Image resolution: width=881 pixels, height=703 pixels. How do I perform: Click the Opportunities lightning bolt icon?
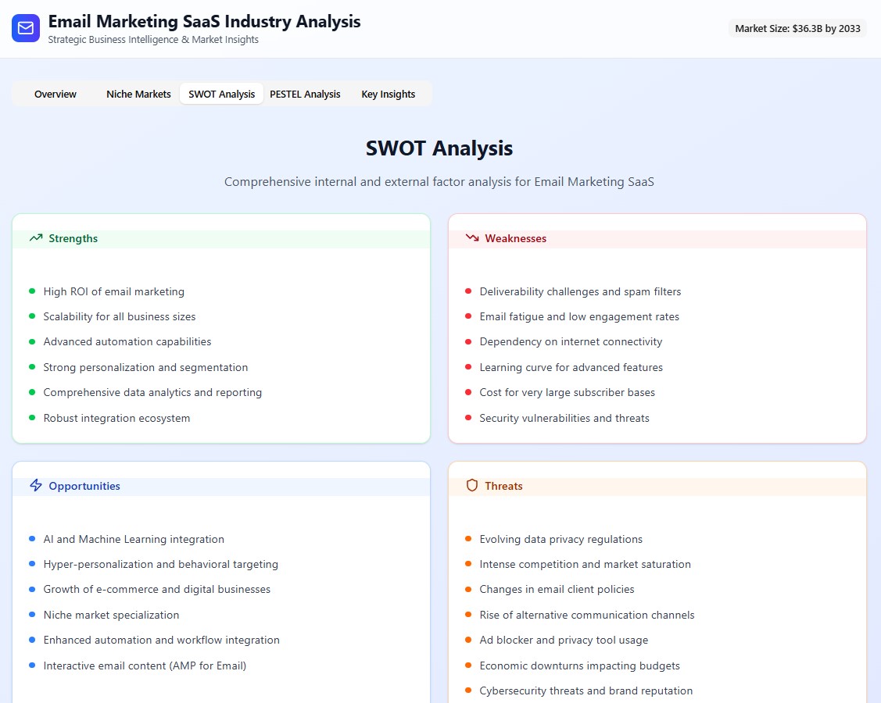(36, 486)
